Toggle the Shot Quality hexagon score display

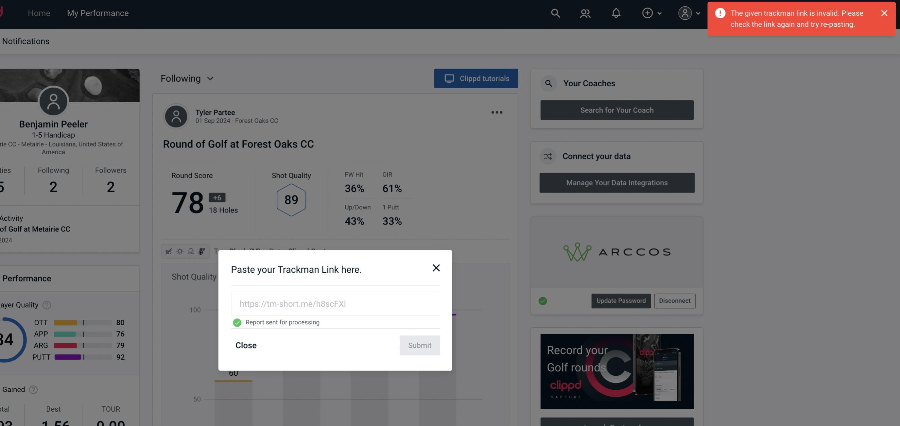[292, 200]
